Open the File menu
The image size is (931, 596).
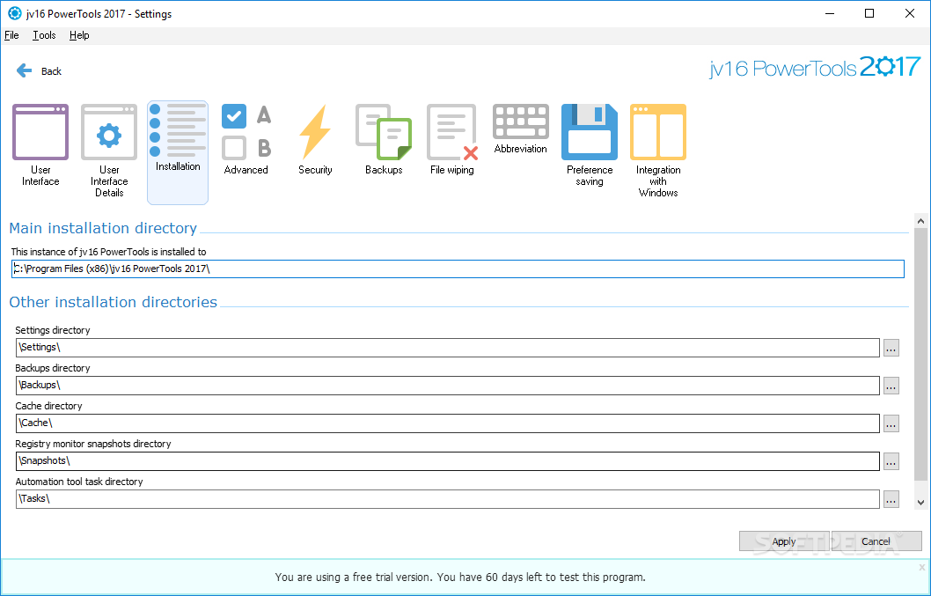pyautogui.click(x=11, y=35)
